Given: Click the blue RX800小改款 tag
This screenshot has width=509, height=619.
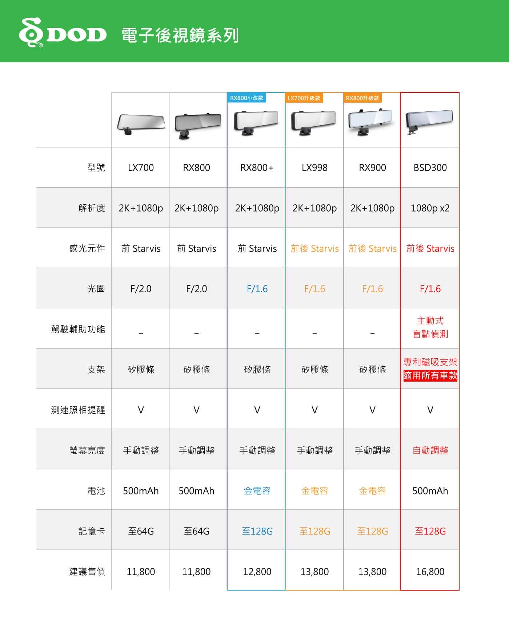Looking at the screenshot, I should [247, 98].
